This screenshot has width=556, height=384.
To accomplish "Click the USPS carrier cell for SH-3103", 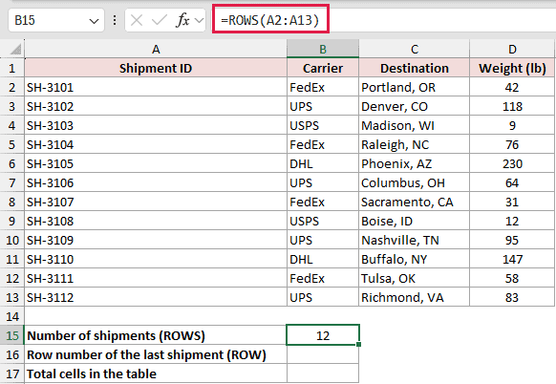I will coord(323,125).
